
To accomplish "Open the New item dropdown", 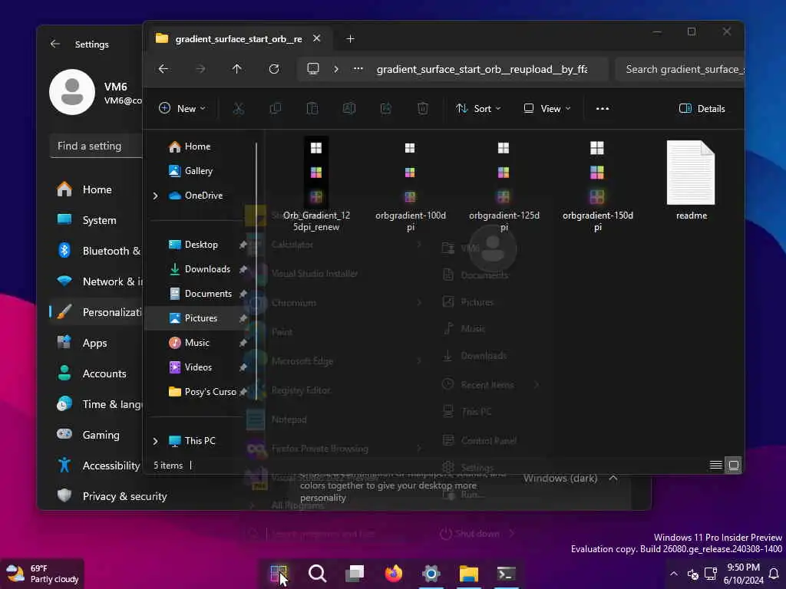I will pyautogui.click(x=182, y=109).
